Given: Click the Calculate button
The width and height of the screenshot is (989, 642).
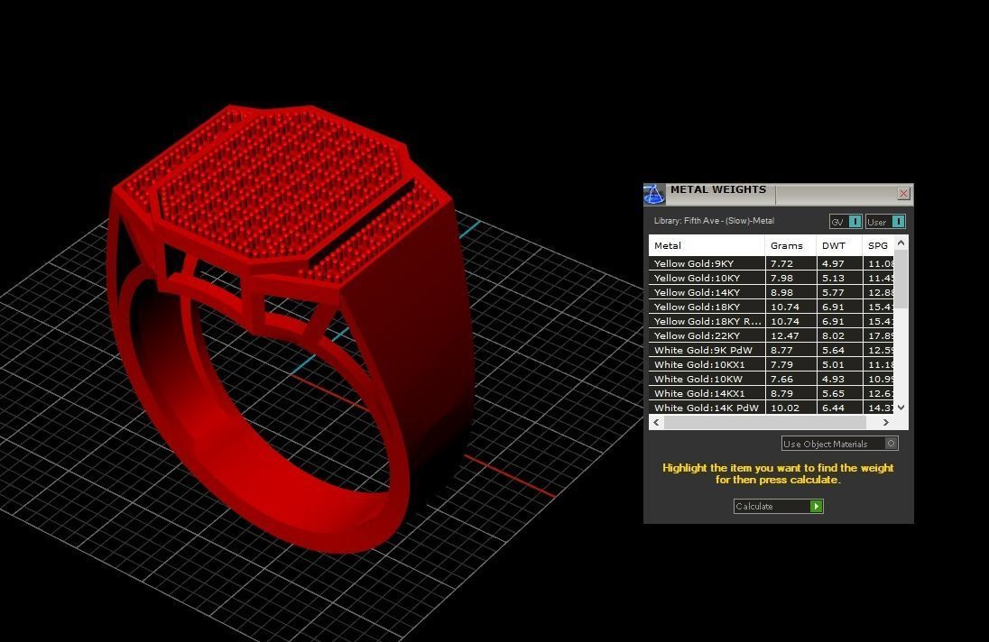Looking at the screenshot, I should (x=779, y=506).
